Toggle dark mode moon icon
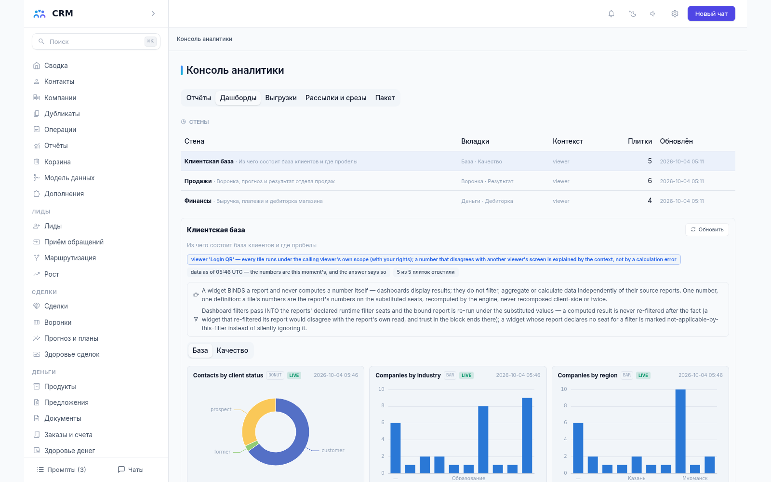771x482 pixels. tap(633, 13)
